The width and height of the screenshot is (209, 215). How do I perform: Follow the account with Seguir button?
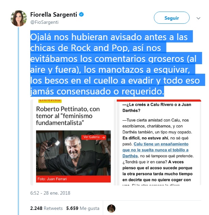[172, 18]
